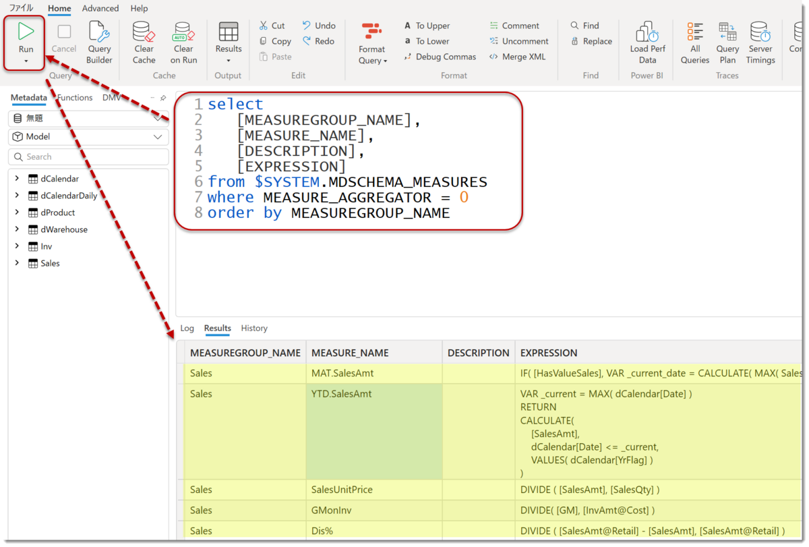
Task: Select the SalesUnitPrice cell
Action: [x=374, y=490]
